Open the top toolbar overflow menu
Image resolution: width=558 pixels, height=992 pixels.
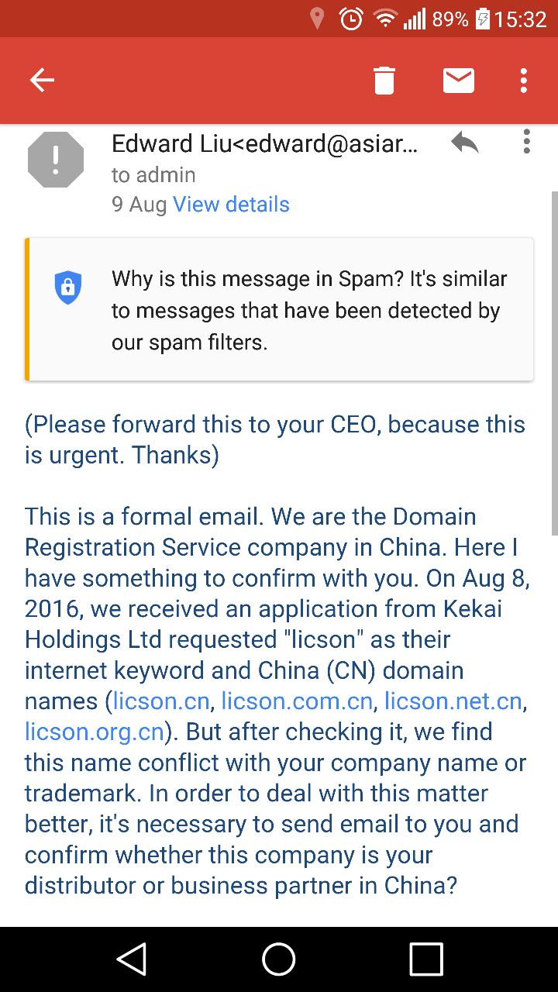tap(524, 80)
